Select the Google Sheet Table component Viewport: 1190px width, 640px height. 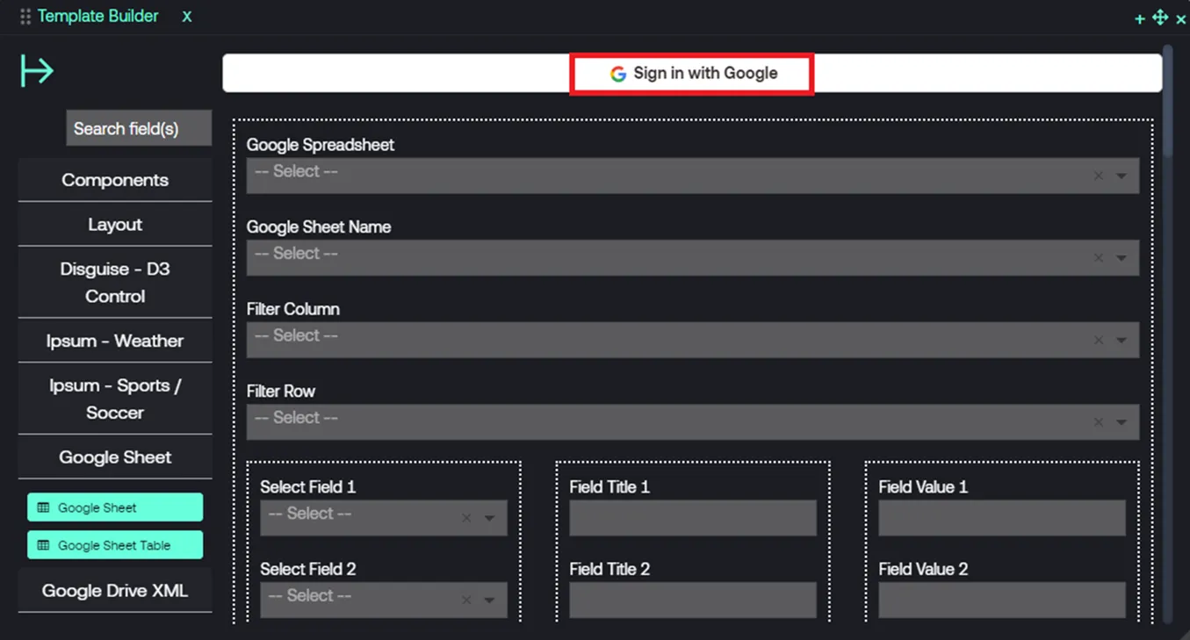click(x=115, y=545)
